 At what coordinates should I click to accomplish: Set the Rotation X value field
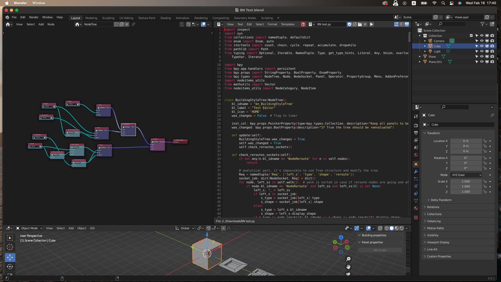coord(466,158)
